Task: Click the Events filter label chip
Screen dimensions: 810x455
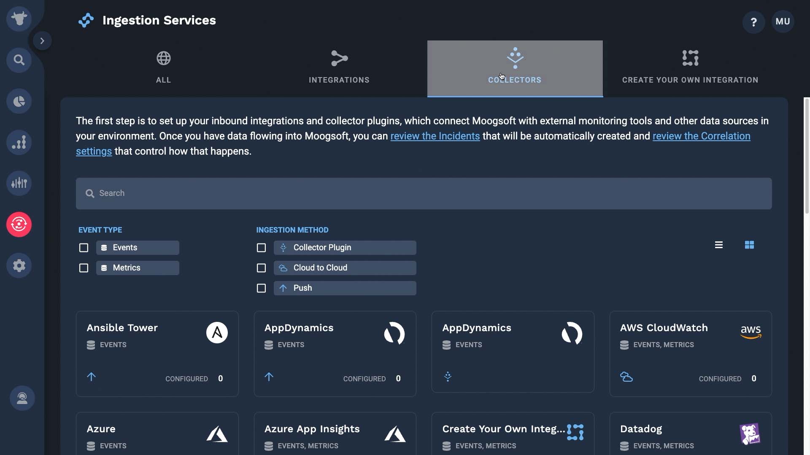Action: 138,248
